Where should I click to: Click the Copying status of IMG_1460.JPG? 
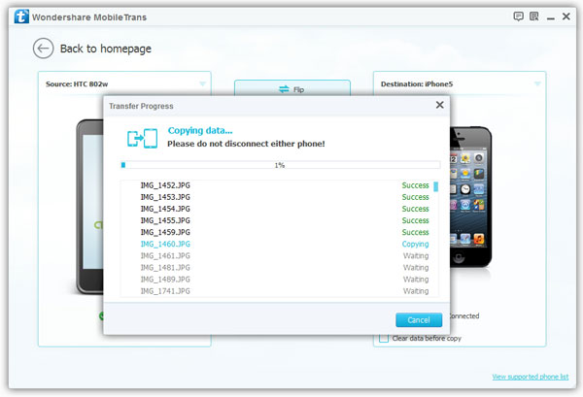pos(415,244)
